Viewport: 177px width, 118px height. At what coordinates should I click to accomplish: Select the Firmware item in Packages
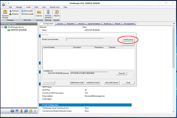tap(14, 11)
